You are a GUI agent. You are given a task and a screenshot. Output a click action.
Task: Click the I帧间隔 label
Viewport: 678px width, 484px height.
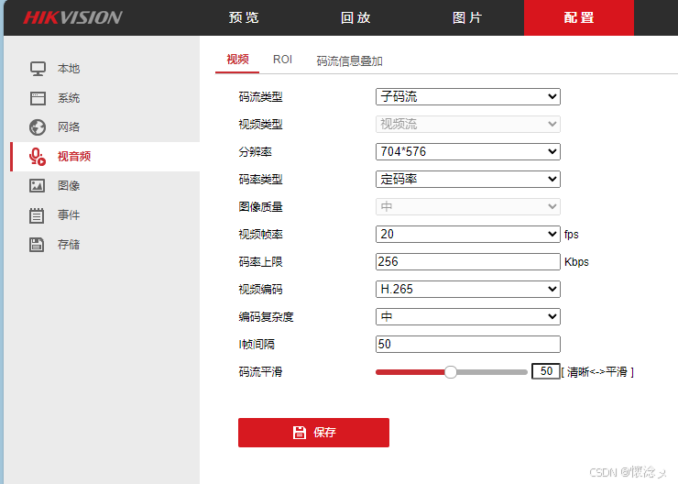point(257,345)
